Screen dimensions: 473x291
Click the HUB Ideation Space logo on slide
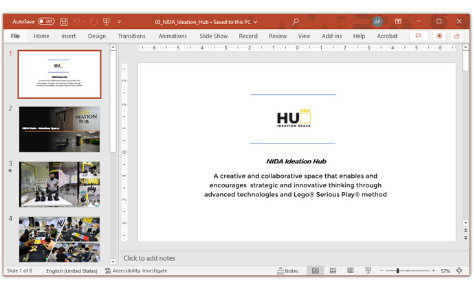click(294, 118)
